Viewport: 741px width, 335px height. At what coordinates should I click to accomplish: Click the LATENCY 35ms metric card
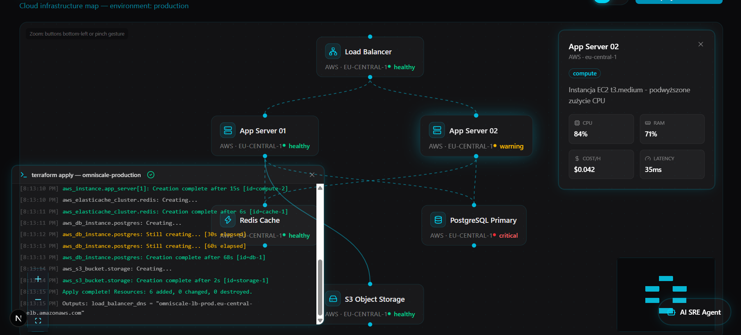click(672, 165)
